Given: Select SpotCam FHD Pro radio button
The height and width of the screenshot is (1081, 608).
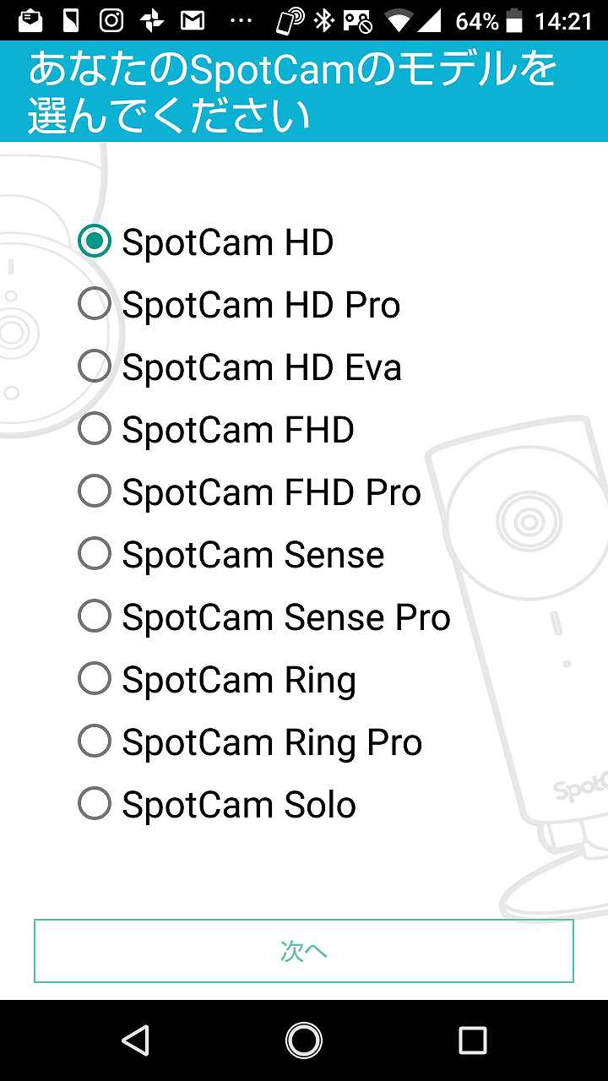Looking at the screenshot, I should [95, 492].
